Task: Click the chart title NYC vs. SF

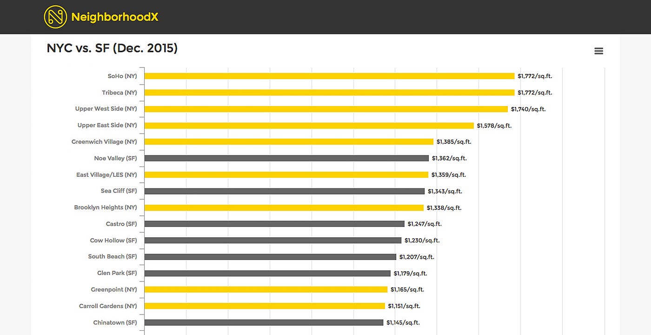Action: click(112, 48)
